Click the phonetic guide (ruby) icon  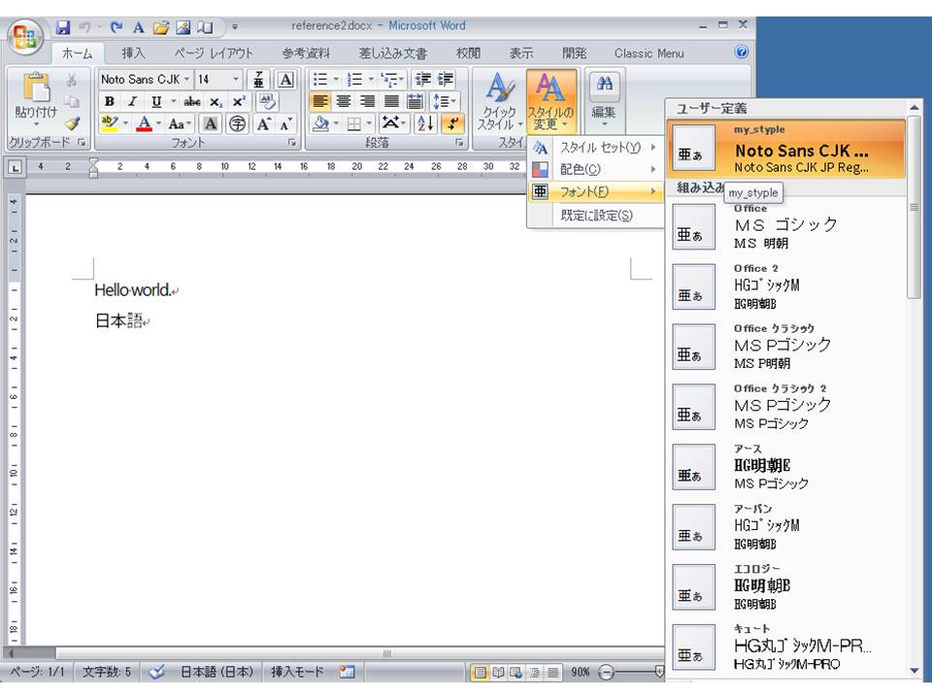click(258, 80)
